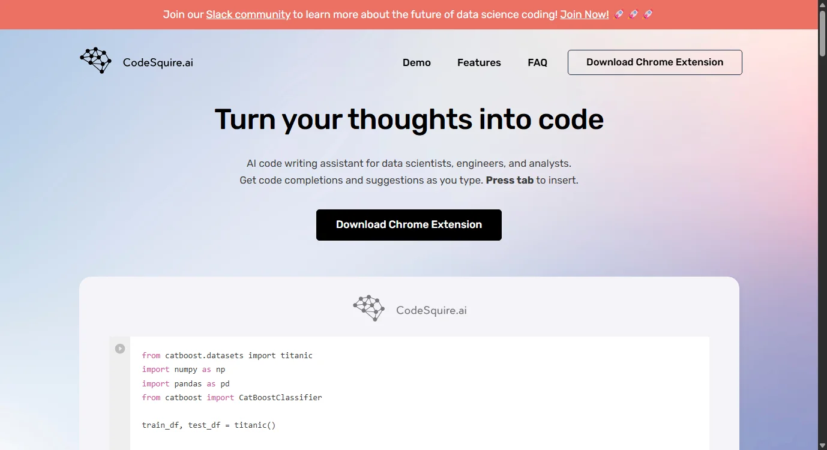Click the scrollbar up arrow

(822, 4)
